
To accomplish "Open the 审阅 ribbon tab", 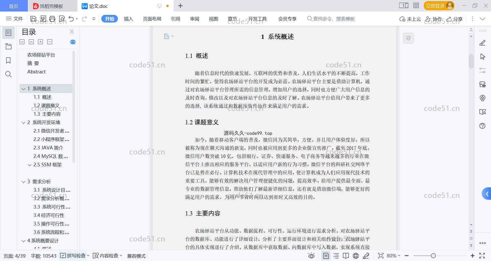I will coord(195,19).
